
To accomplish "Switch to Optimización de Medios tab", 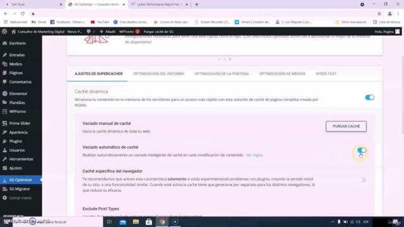I will click(x=282, y=74).
